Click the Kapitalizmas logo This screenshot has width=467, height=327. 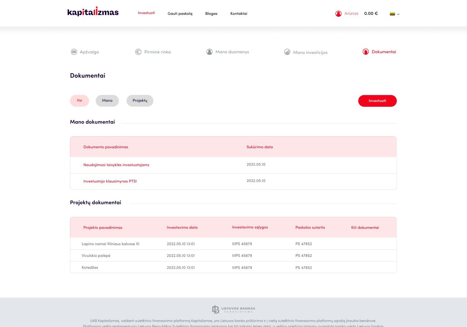coord(93,12)
